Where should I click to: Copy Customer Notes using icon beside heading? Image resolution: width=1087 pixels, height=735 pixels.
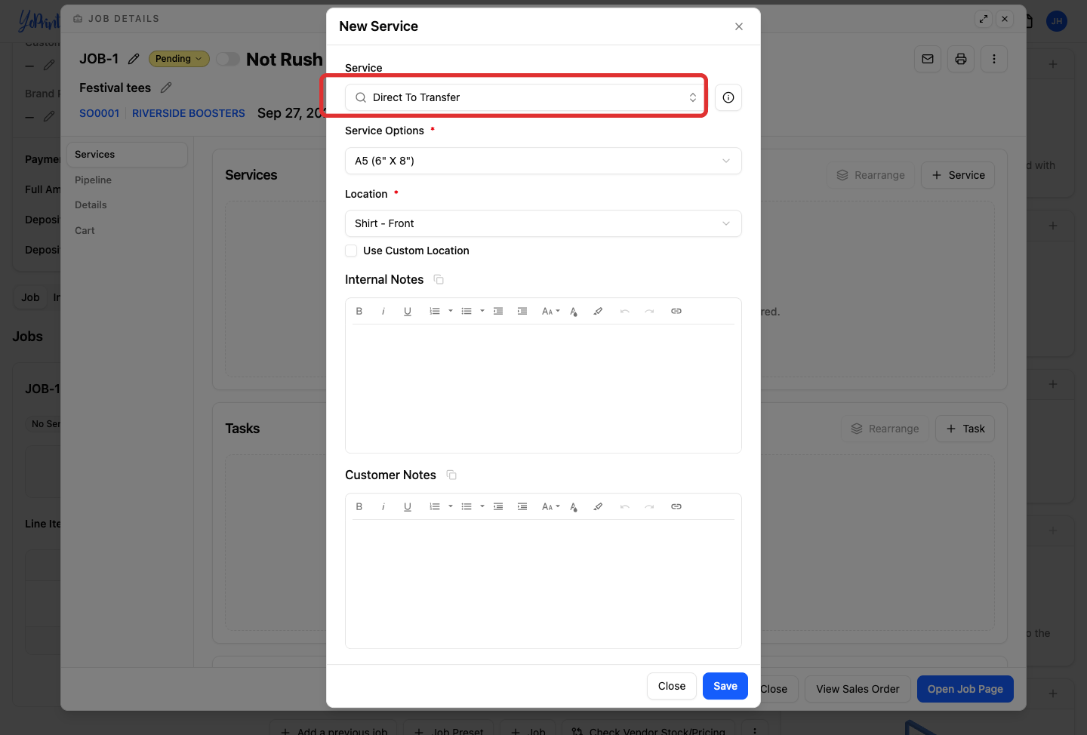pyautogui.click(x=451, y=475)
